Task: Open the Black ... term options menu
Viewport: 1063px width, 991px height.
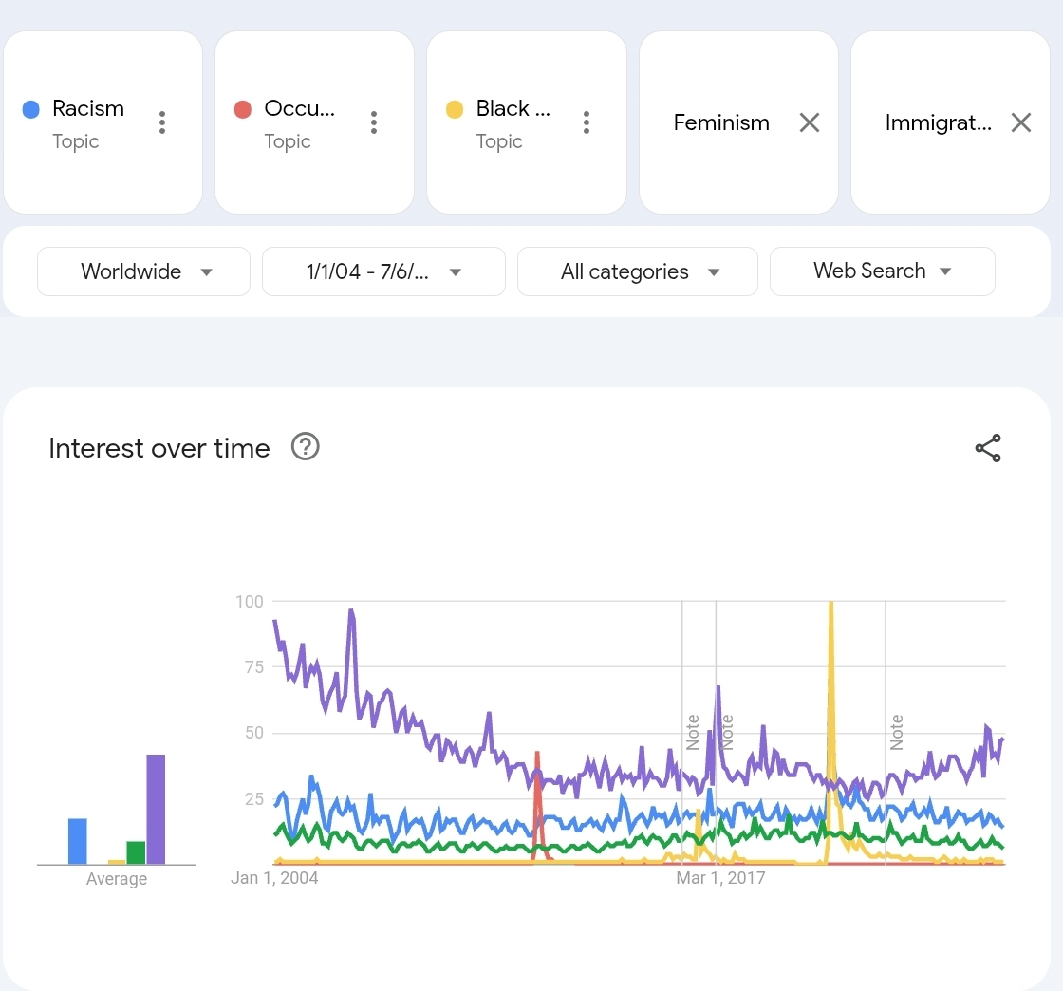Action: point(587,122)
